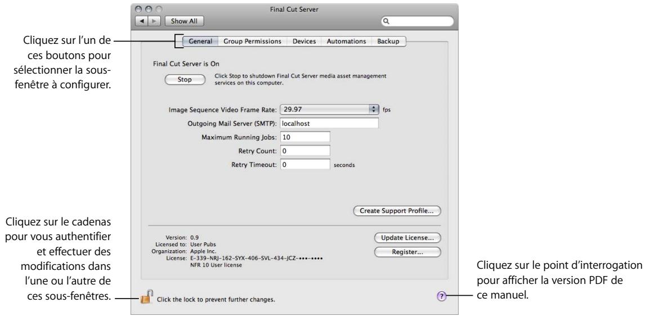Click the Retry Timeout field

(306, 165)
